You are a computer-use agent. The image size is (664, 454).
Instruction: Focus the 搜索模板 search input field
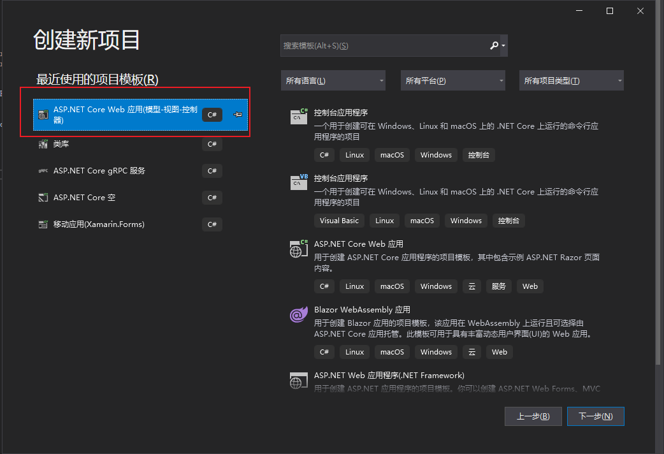coord(382,46)
